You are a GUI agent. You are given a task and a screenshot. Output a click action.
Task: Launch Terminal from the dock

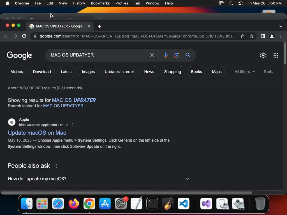(152, 204)
